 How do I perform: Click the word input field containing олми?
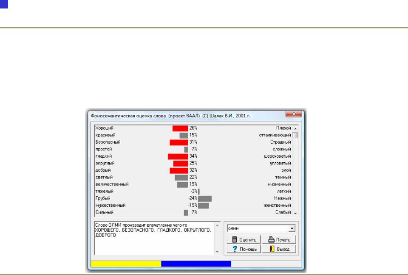tap(258, 228)
